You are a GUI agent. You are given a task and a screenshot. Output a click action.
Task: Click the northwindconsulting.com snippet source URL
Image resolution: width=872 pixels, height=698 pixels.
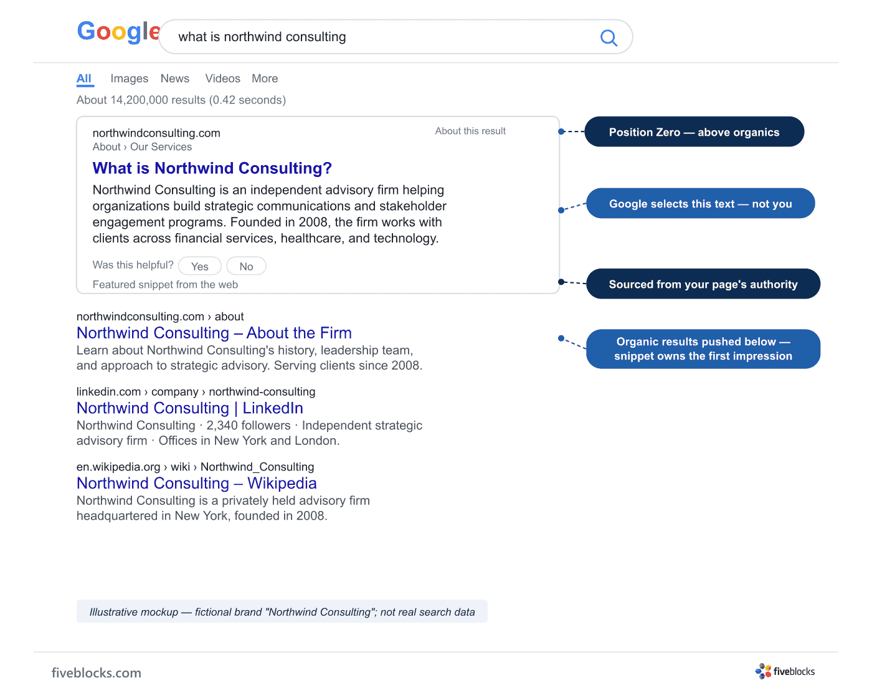click(x=156, y=133)
